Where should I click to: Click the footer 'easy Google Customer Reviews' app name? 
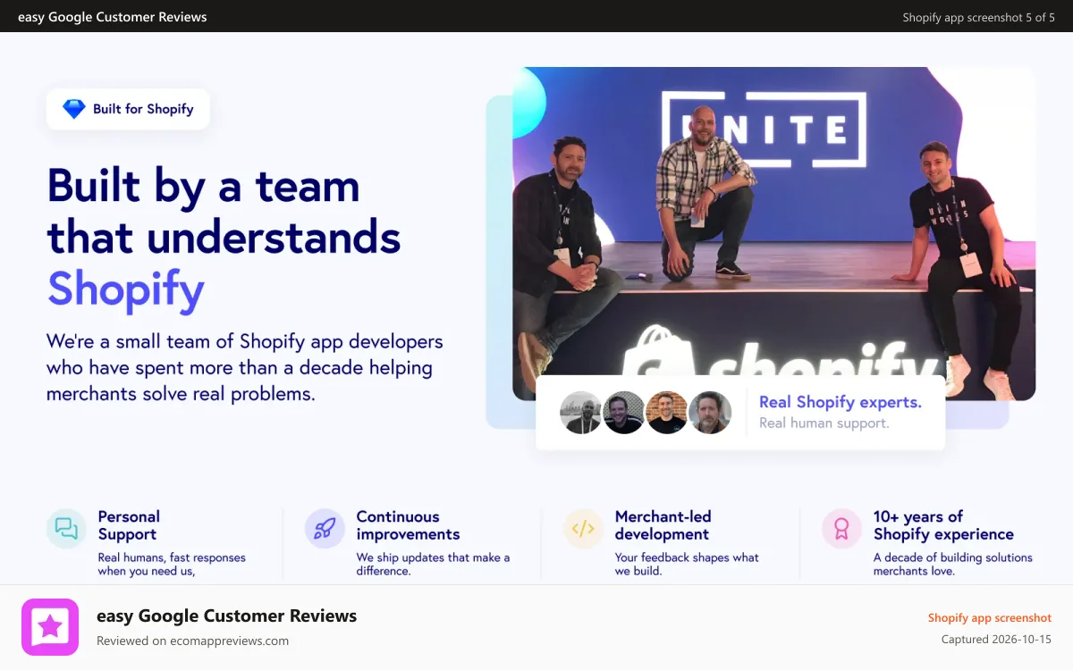tap(226, 616)
